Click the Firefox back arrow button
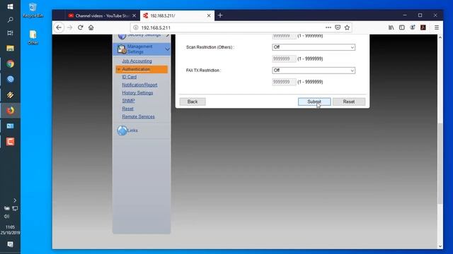This screenshot has width=453, height=254. (x=59, y=28)
